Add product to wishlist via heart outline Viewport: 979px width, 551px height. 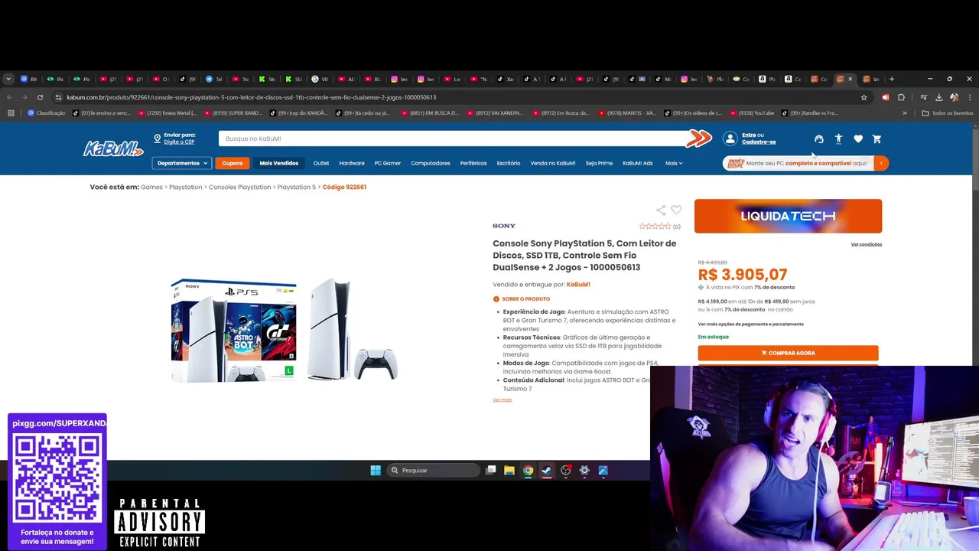coord(676,210)
